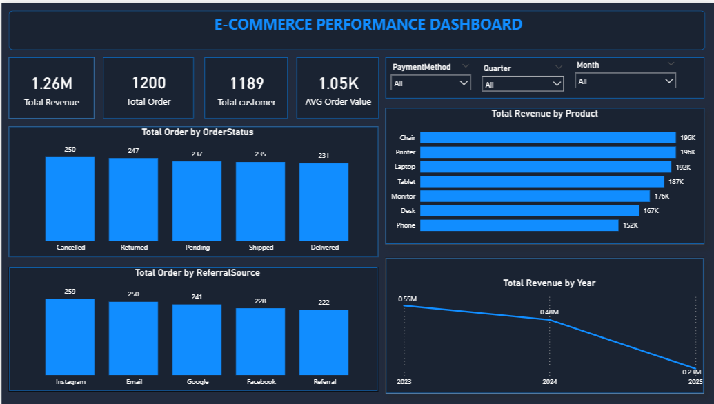Click the 0.48M data label

click(x=549, y=312)
